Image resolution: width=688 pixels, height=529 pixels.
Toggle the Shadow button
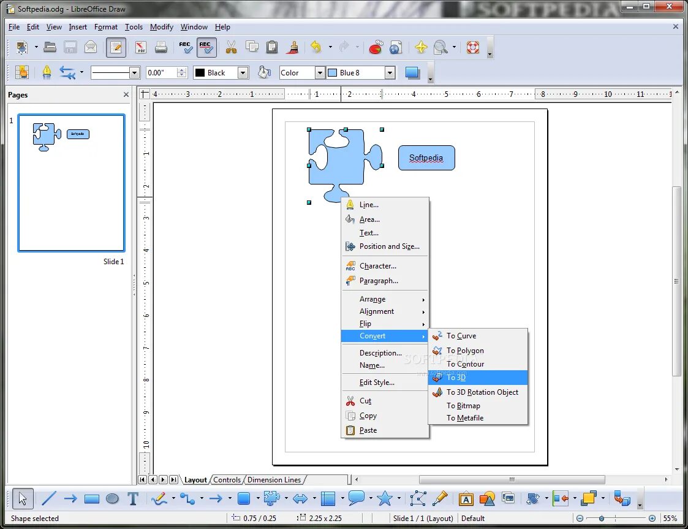pos(412,72)
